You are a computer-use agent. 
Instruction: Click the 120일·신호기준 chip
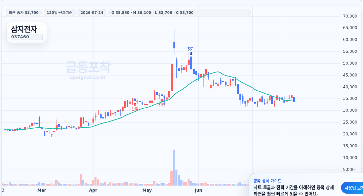[x=60, y=13]
